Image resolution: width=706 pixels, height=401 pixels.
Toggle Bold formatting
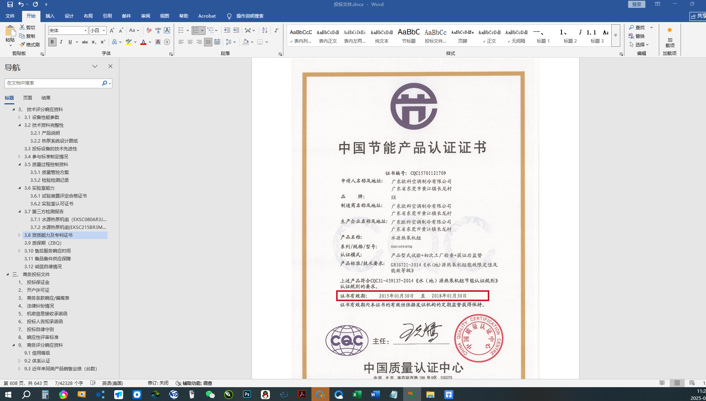tap(52, 42)
